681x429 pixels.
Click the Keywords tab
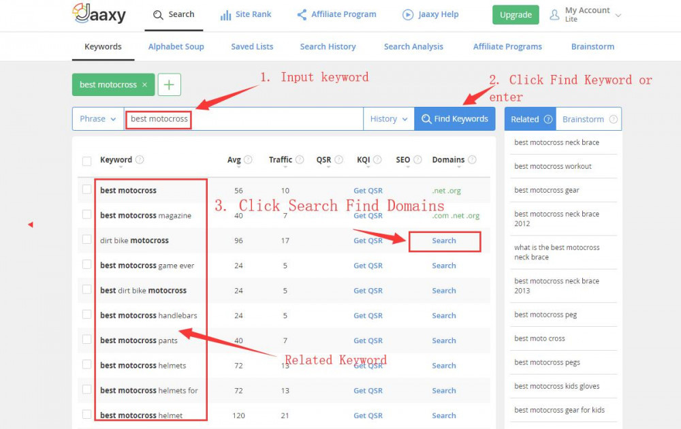pyautogui.click(x=103, y=46)
